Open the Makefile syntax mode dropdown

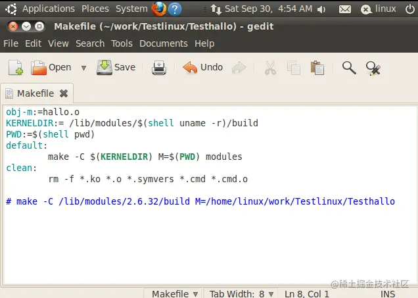(x=175, y=294)
